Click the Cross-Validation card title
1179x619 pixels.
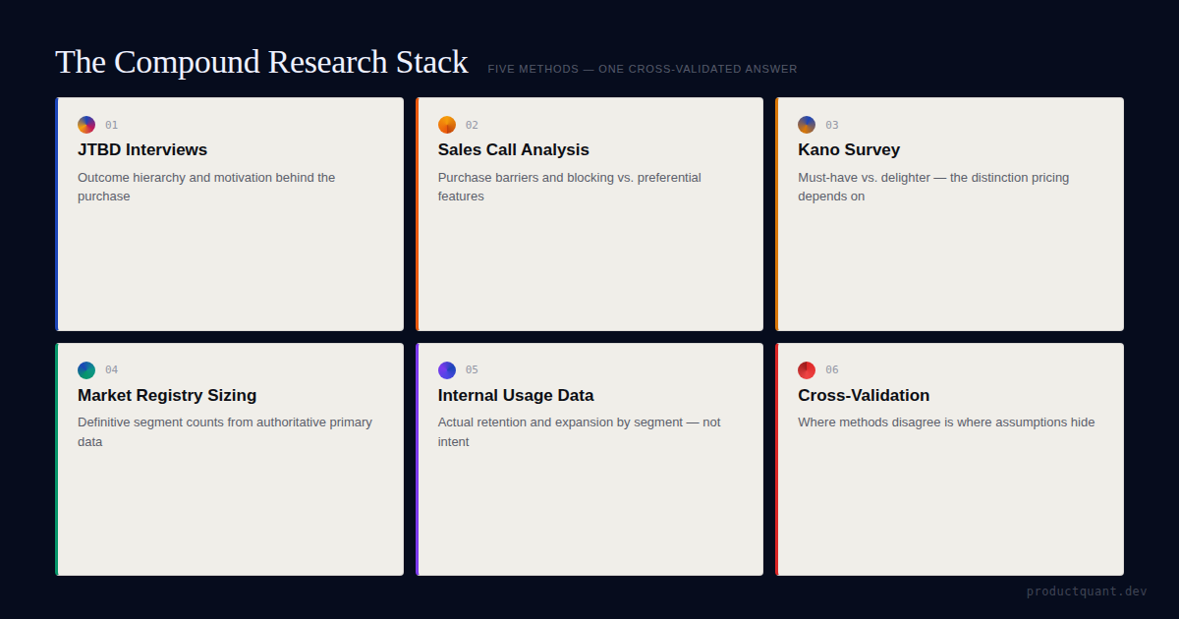tap(864, 396)
